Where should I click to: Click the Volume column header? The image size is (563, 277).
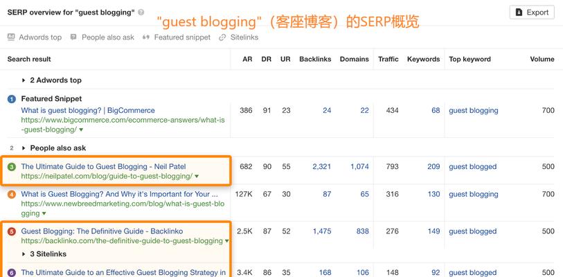[542, 60]
